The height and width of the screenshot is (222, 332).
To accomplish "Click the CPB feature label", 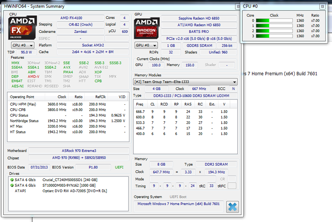I will 98,81.
